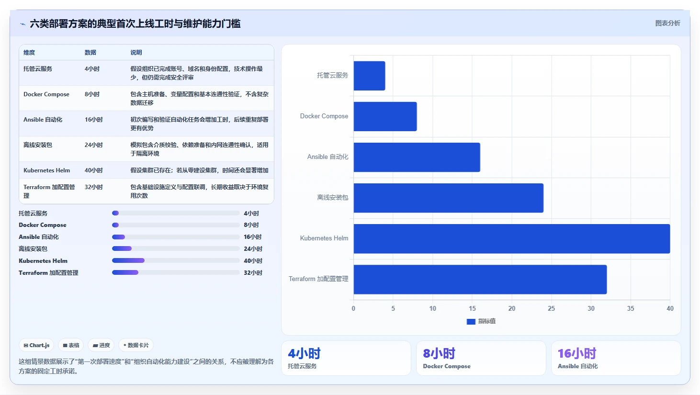This screenshot has width=700, height=395.
Task: Click the Ansible 自动化 bar in chart
Action: click(x=417, y=157)
